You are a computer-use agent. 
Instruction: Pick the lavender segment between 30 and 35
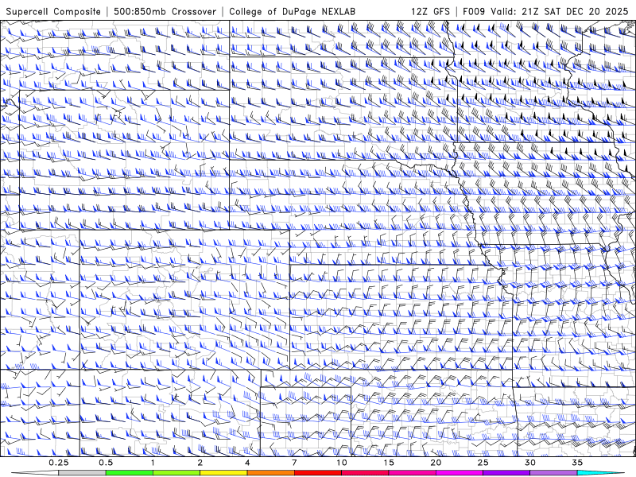pos(553,473)
